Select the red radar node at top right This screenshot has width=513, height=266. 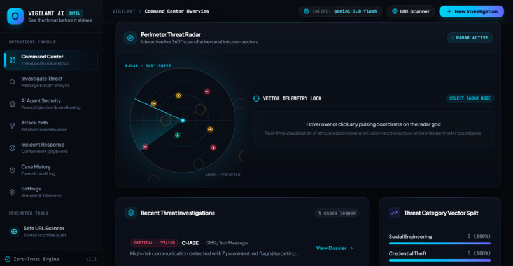(x=207, y=91)
